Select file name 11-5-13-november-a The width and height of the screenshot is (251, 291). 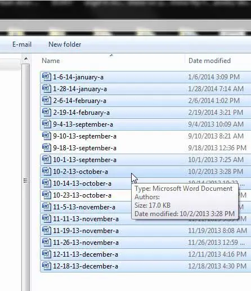point(84,207)
